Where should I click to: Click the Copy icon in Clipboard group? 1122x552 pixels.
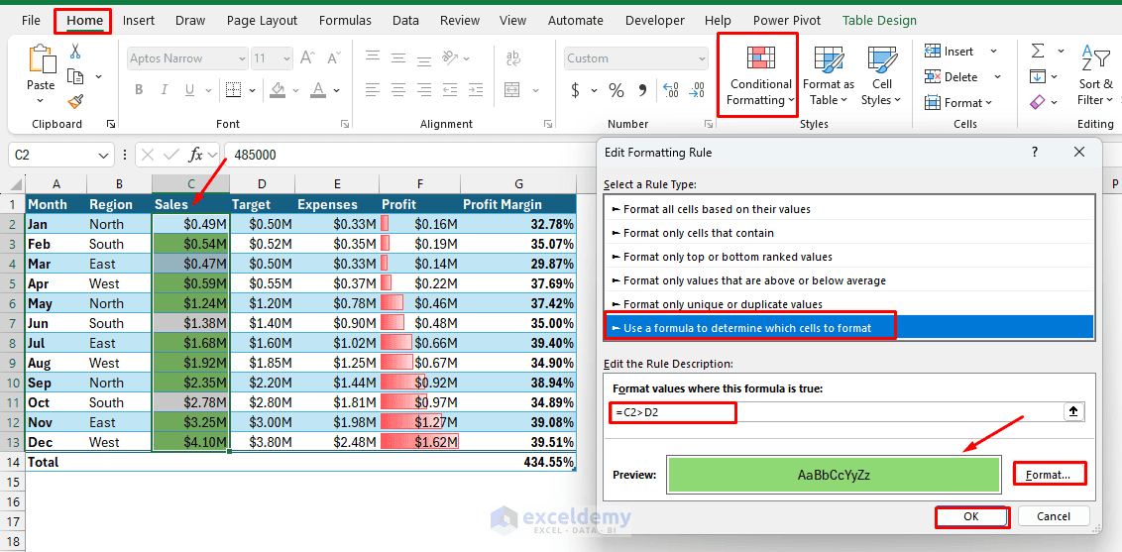[x=76, y=75]
